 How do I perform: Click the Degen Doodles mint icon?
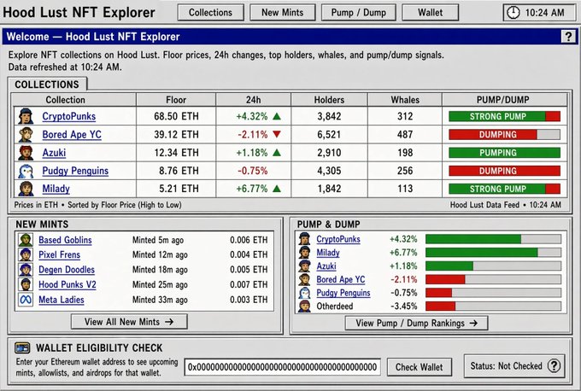(26, 270)
